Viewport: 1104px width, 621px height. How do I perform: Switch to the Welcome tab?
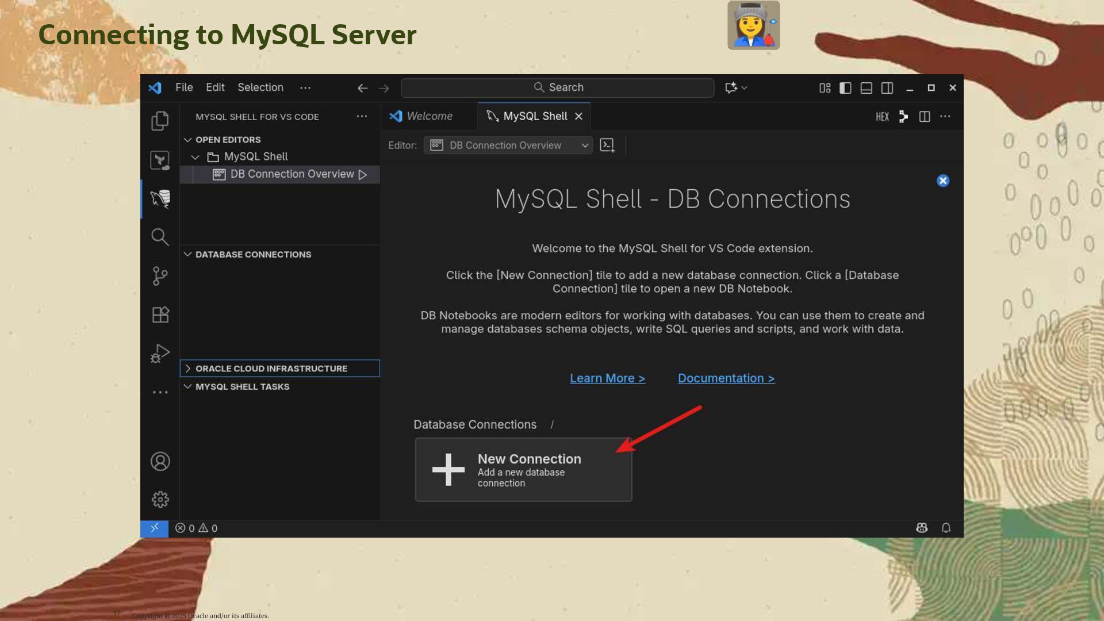429,116
